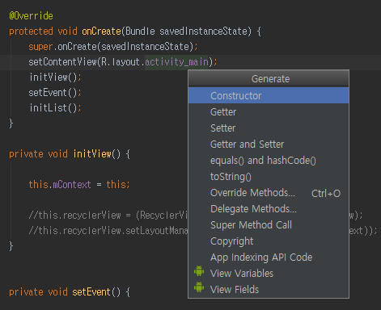The width and height of the screenshot is (381, 310).
Task: Choose the Getter option
Action: [x=269, y=112]
